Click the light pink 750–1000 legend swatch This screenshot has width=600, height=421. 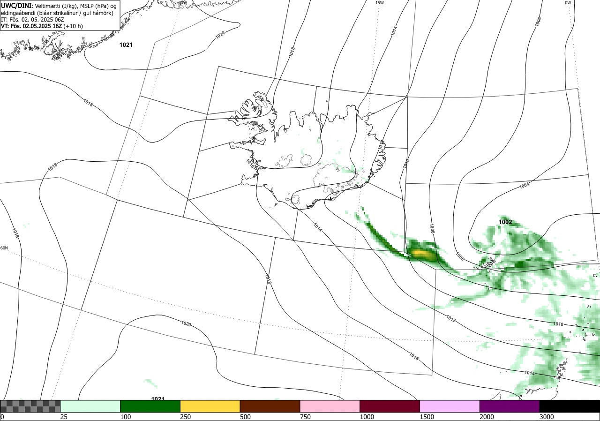click(x=330, y=406)
